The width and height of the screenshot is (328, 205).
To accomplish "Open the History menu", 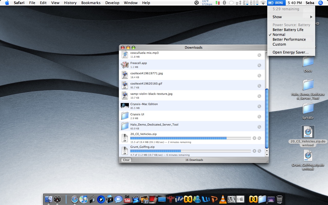I will pos(70,3).
